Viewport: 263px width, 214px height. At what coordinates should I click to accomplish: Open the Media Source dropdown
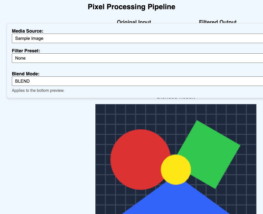pyautogui.click(x=137, y=38)
